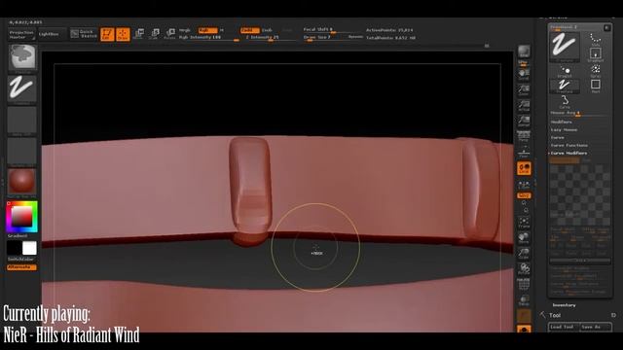Click the BPR render icon
This screenshot has height=350, width=623.
[x=524, y=52]
